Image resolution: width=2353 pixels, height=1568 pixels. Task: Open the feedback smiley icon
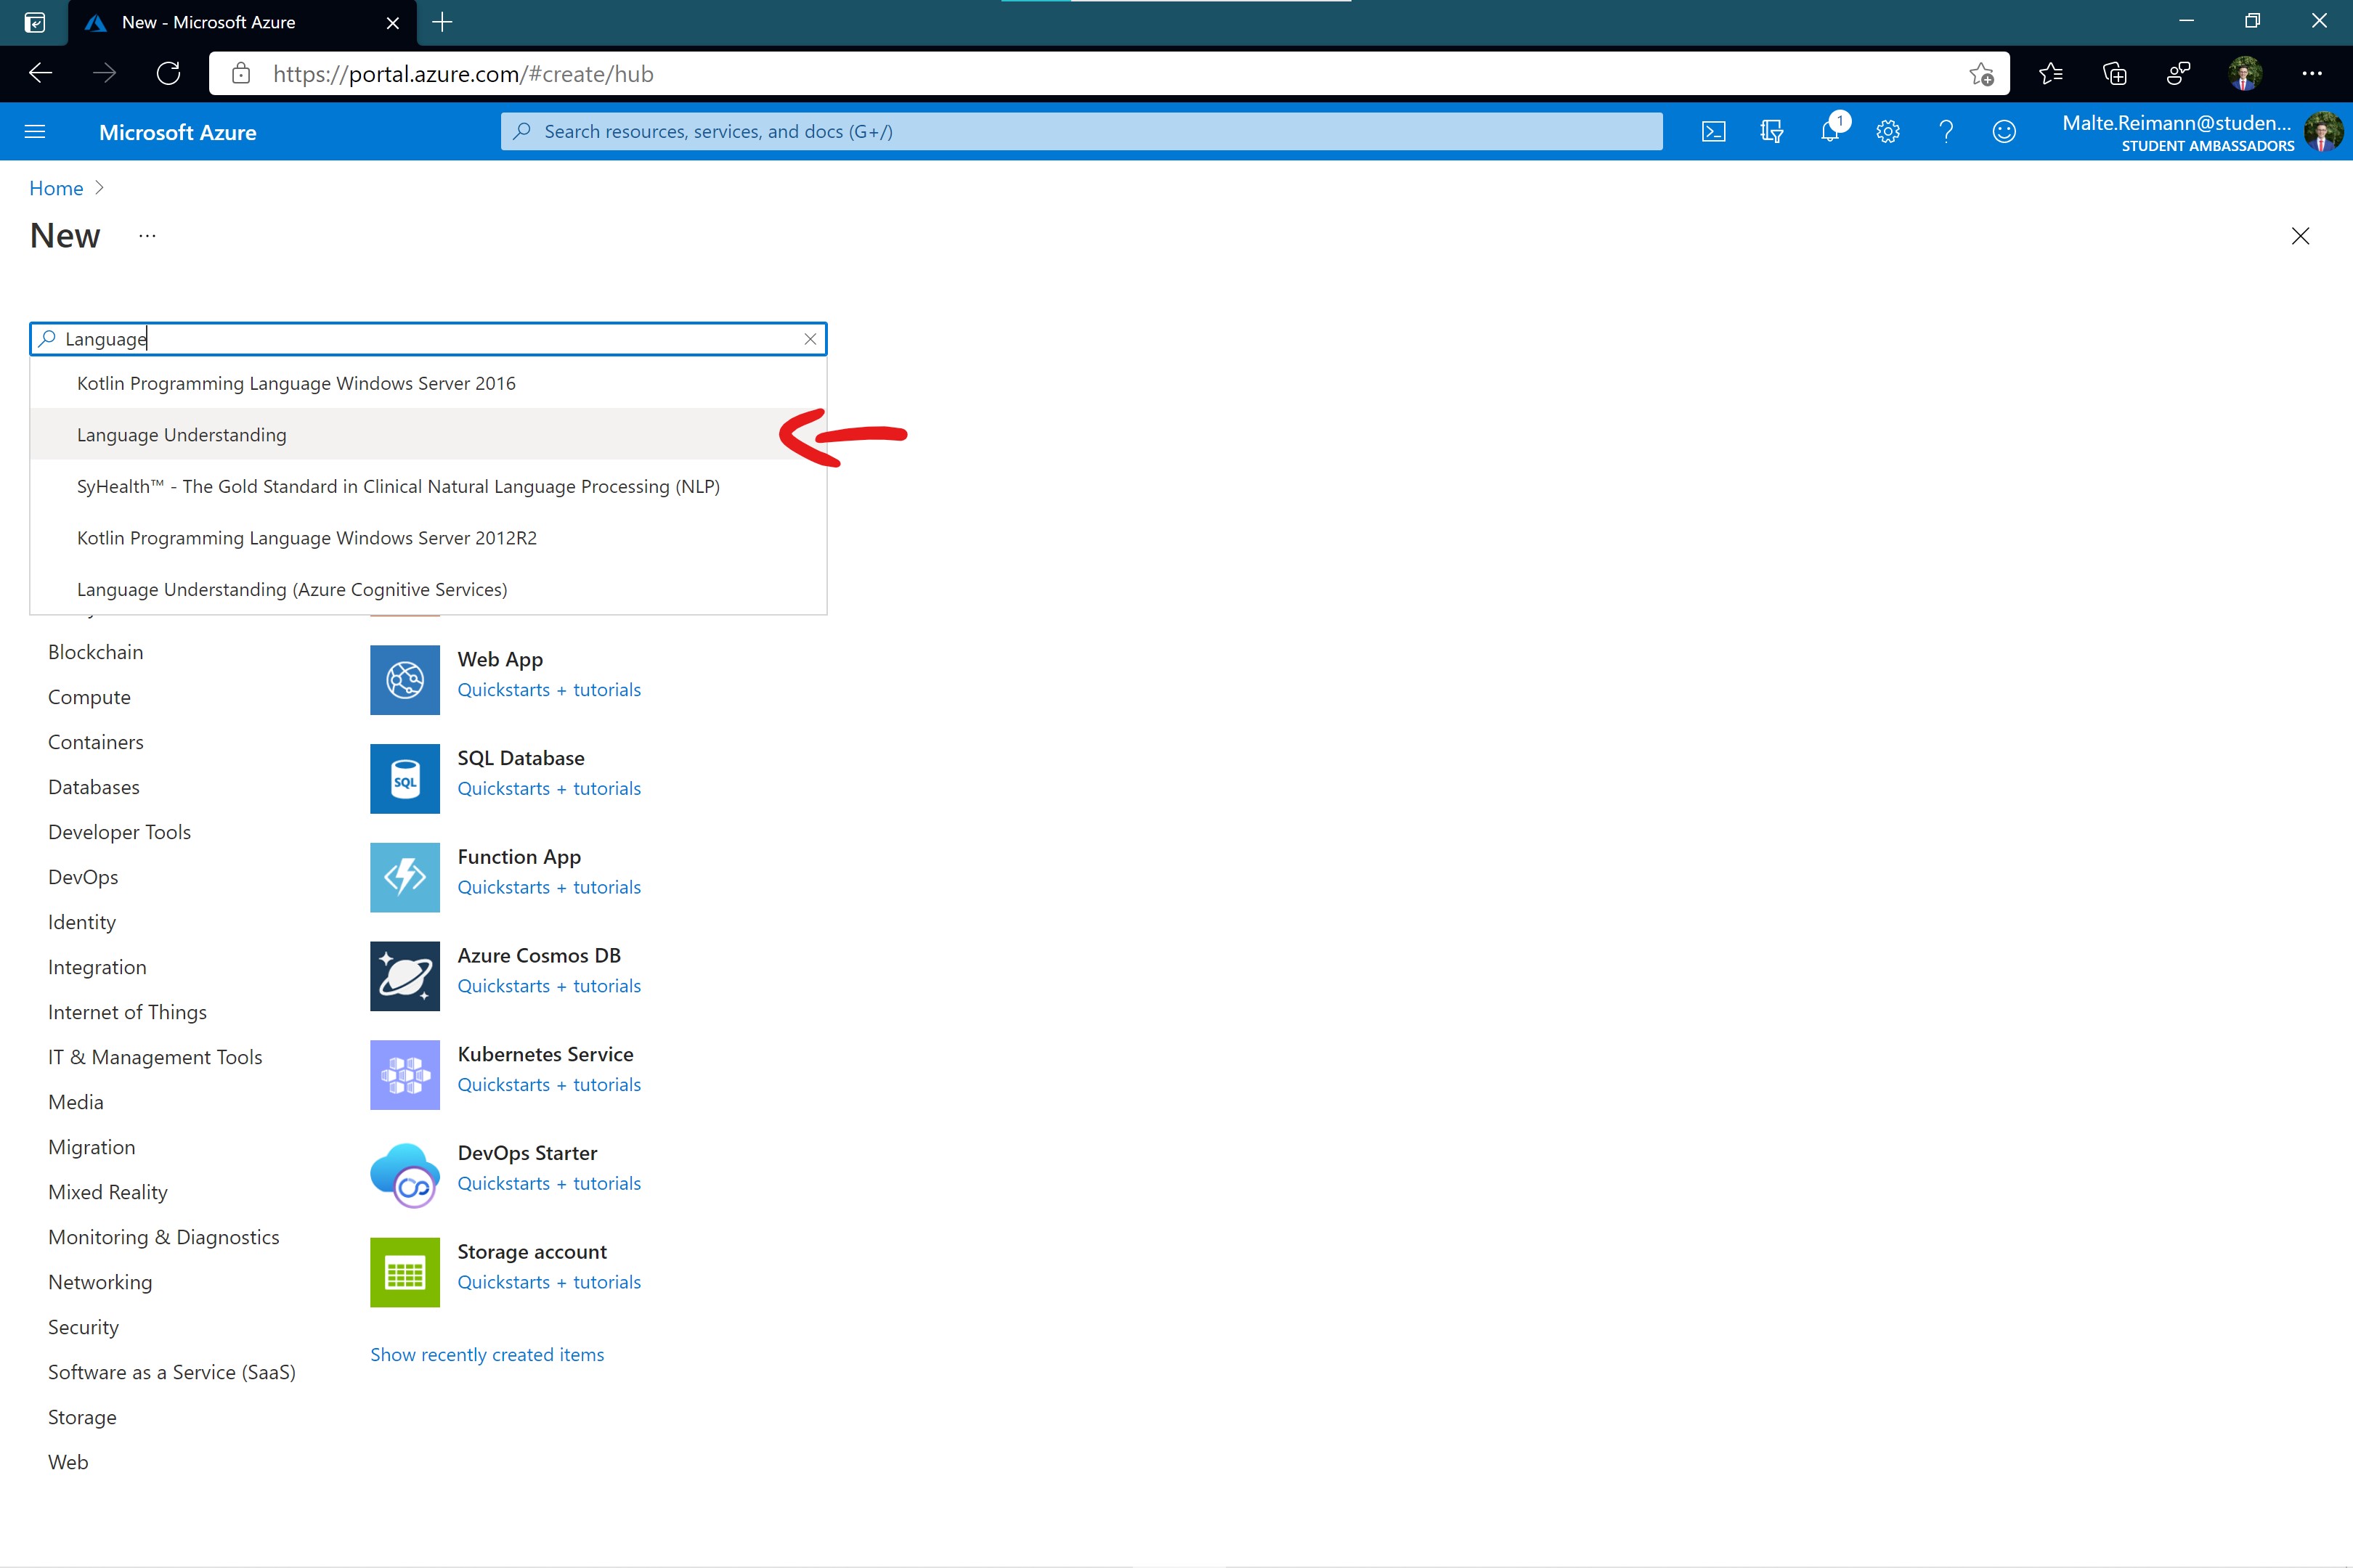2004,131
